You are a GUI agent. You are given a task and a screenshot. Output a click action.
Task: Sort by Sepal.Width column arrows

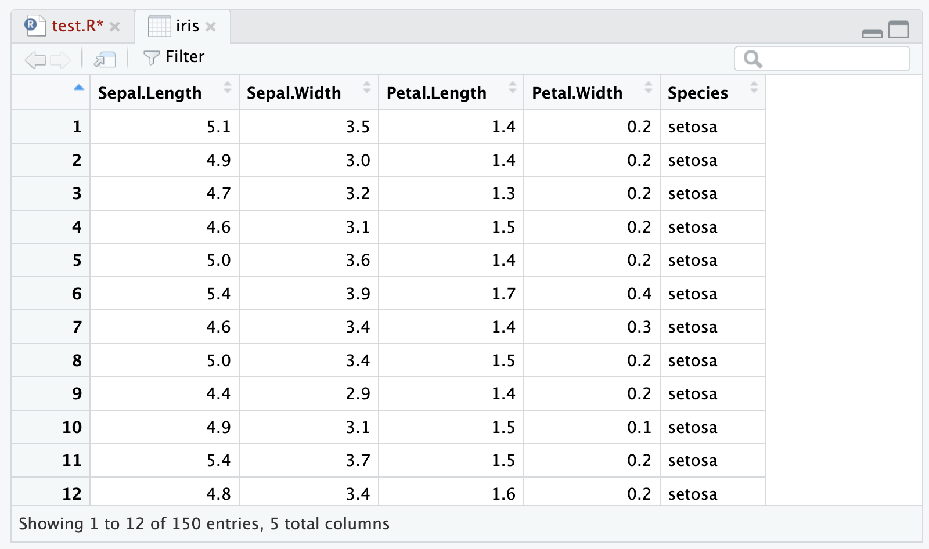point(366,88)
